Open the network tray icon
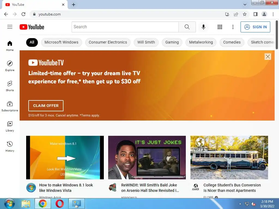Screen dimensions: 279x209 tap(247, 204)
